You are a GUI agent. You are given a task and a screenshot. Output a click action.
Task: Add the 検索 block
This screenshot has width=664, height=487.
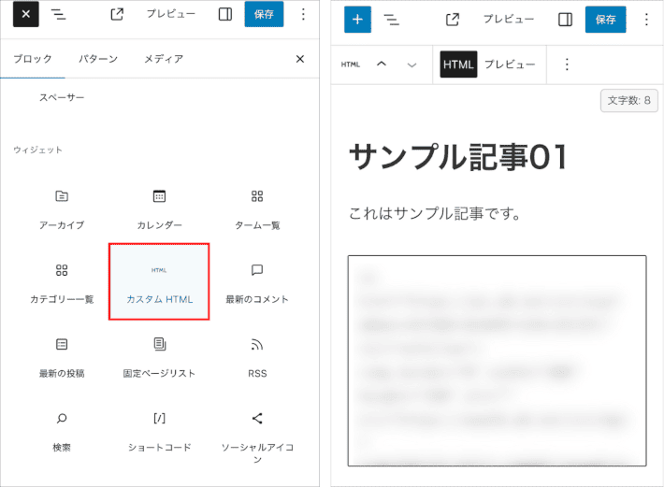pyautogui.click(x=62, y=431)
